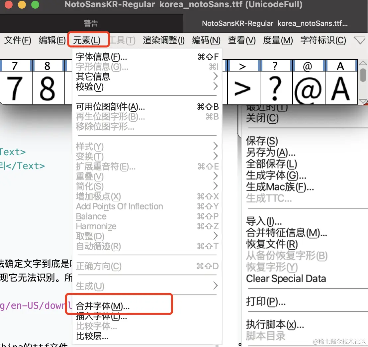Choose 插入字体(L)... entry
Screen dimensions: 368x347
tap(147, 316)
